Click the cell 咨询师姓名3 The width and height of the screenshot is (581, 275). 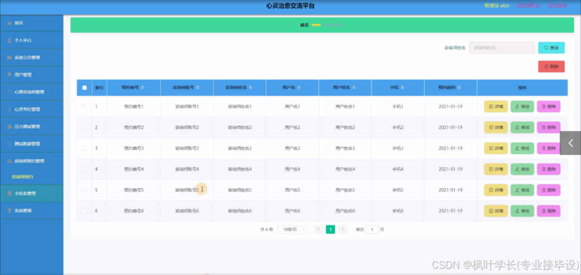click(240, 148)
